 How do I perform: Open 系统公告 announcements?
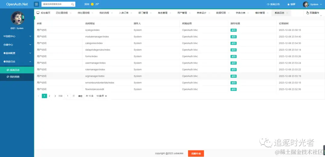tap(273, 4)
